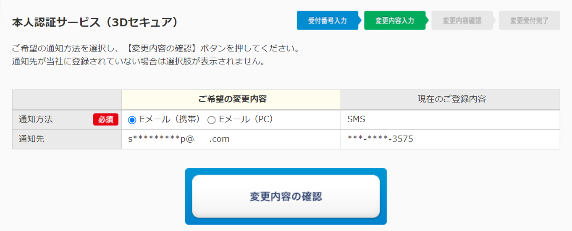
Task: Go to the 受付番号入力 step
Action: 328,21
